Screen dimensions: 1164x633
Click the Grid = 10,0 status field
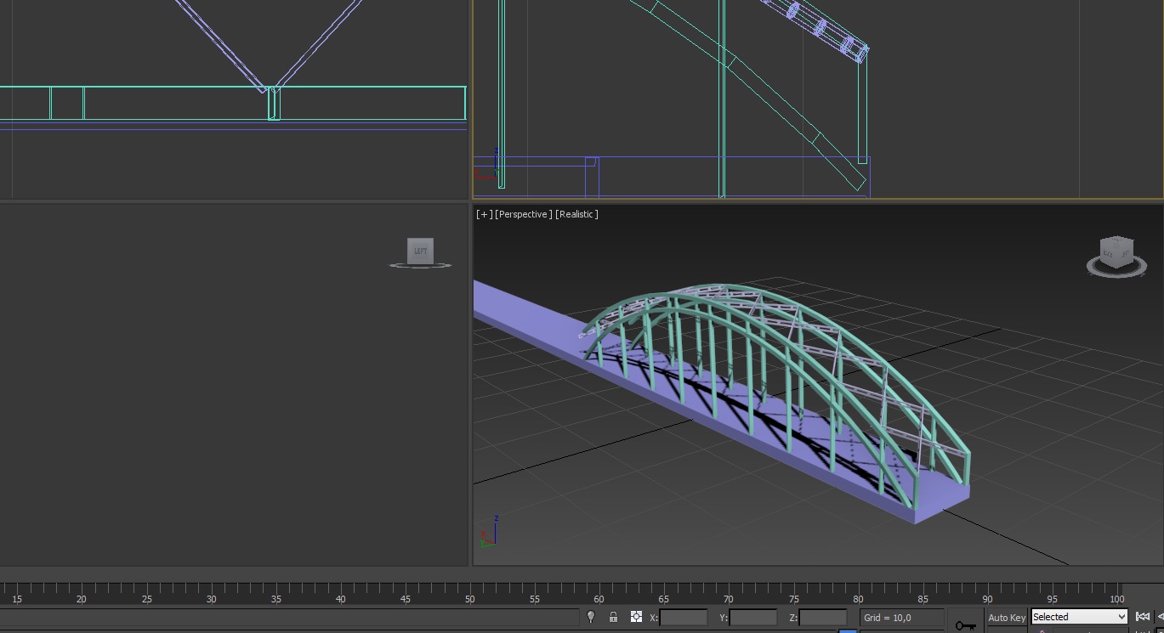click(x=901, y=618)
